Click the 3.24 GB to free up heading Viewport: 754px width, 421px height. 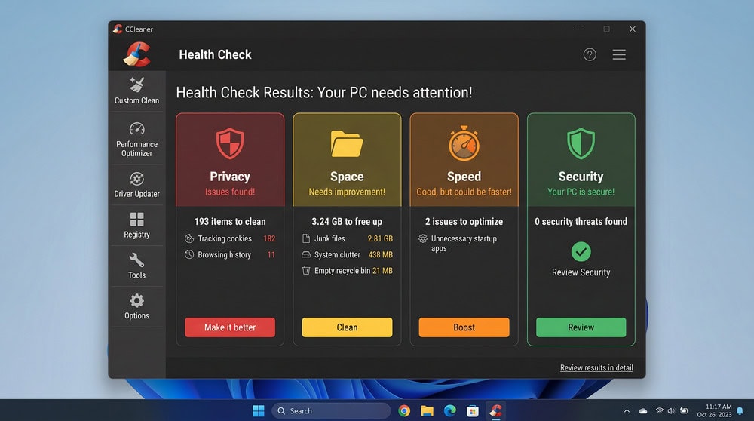click(347, 221)
